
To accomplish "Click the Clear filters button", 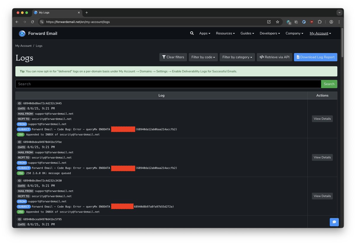I will point(173,57).
